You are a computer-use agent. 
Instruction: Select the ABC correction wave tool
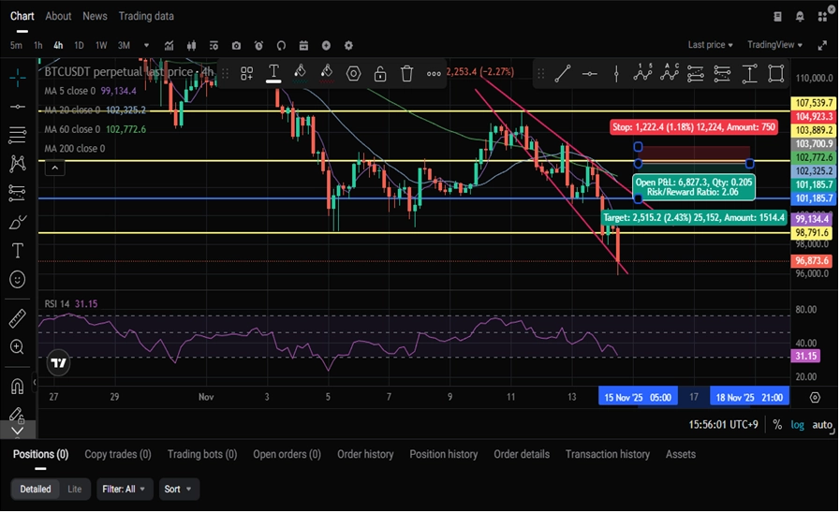pos(670,72)
